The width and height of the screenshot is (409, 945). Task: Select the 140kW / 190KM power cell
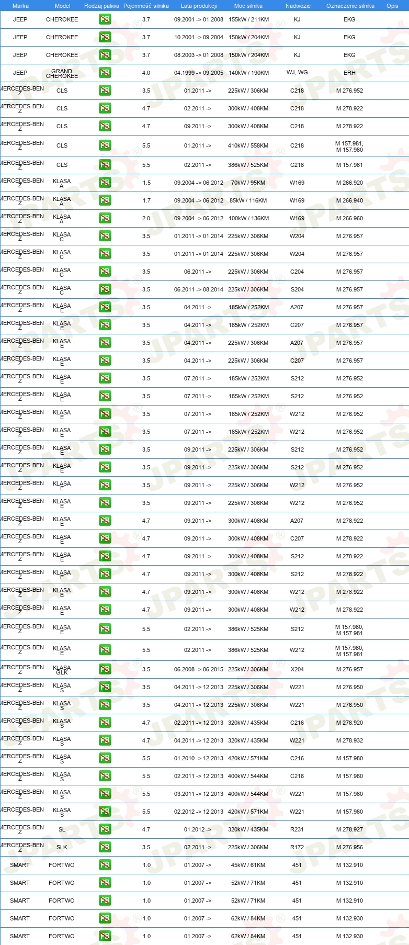tap(248, 73)
